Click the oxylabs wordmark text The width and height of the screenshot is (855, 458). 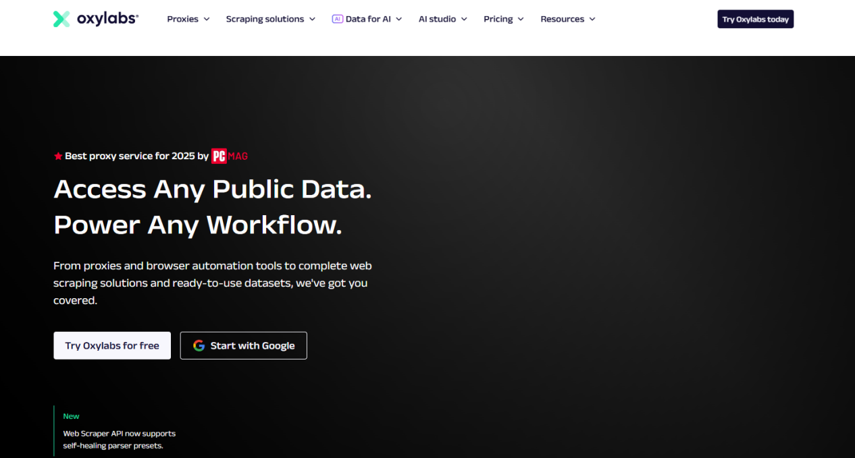click(107, 19)
